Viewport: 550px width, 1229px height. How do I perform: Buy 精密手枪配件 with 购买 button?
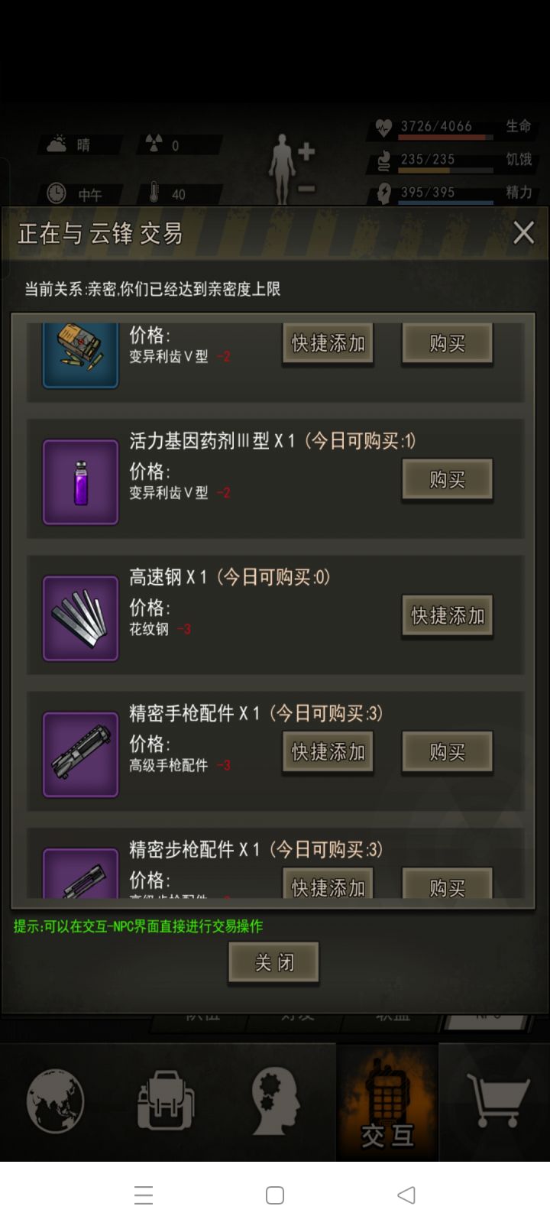click(447, 752)
